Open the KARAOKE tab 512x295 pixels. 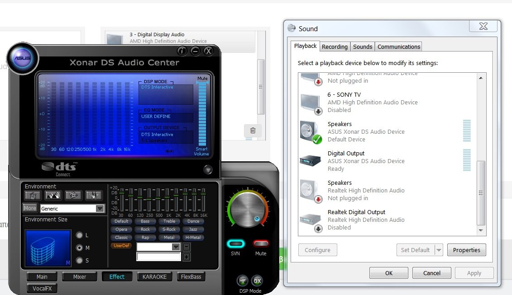point(154,277)
